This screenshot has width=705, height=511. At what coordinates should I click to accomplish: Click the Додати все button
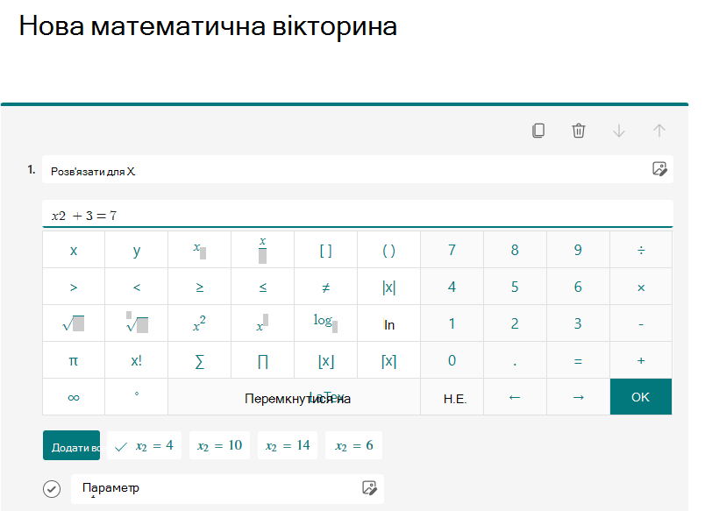72,445
